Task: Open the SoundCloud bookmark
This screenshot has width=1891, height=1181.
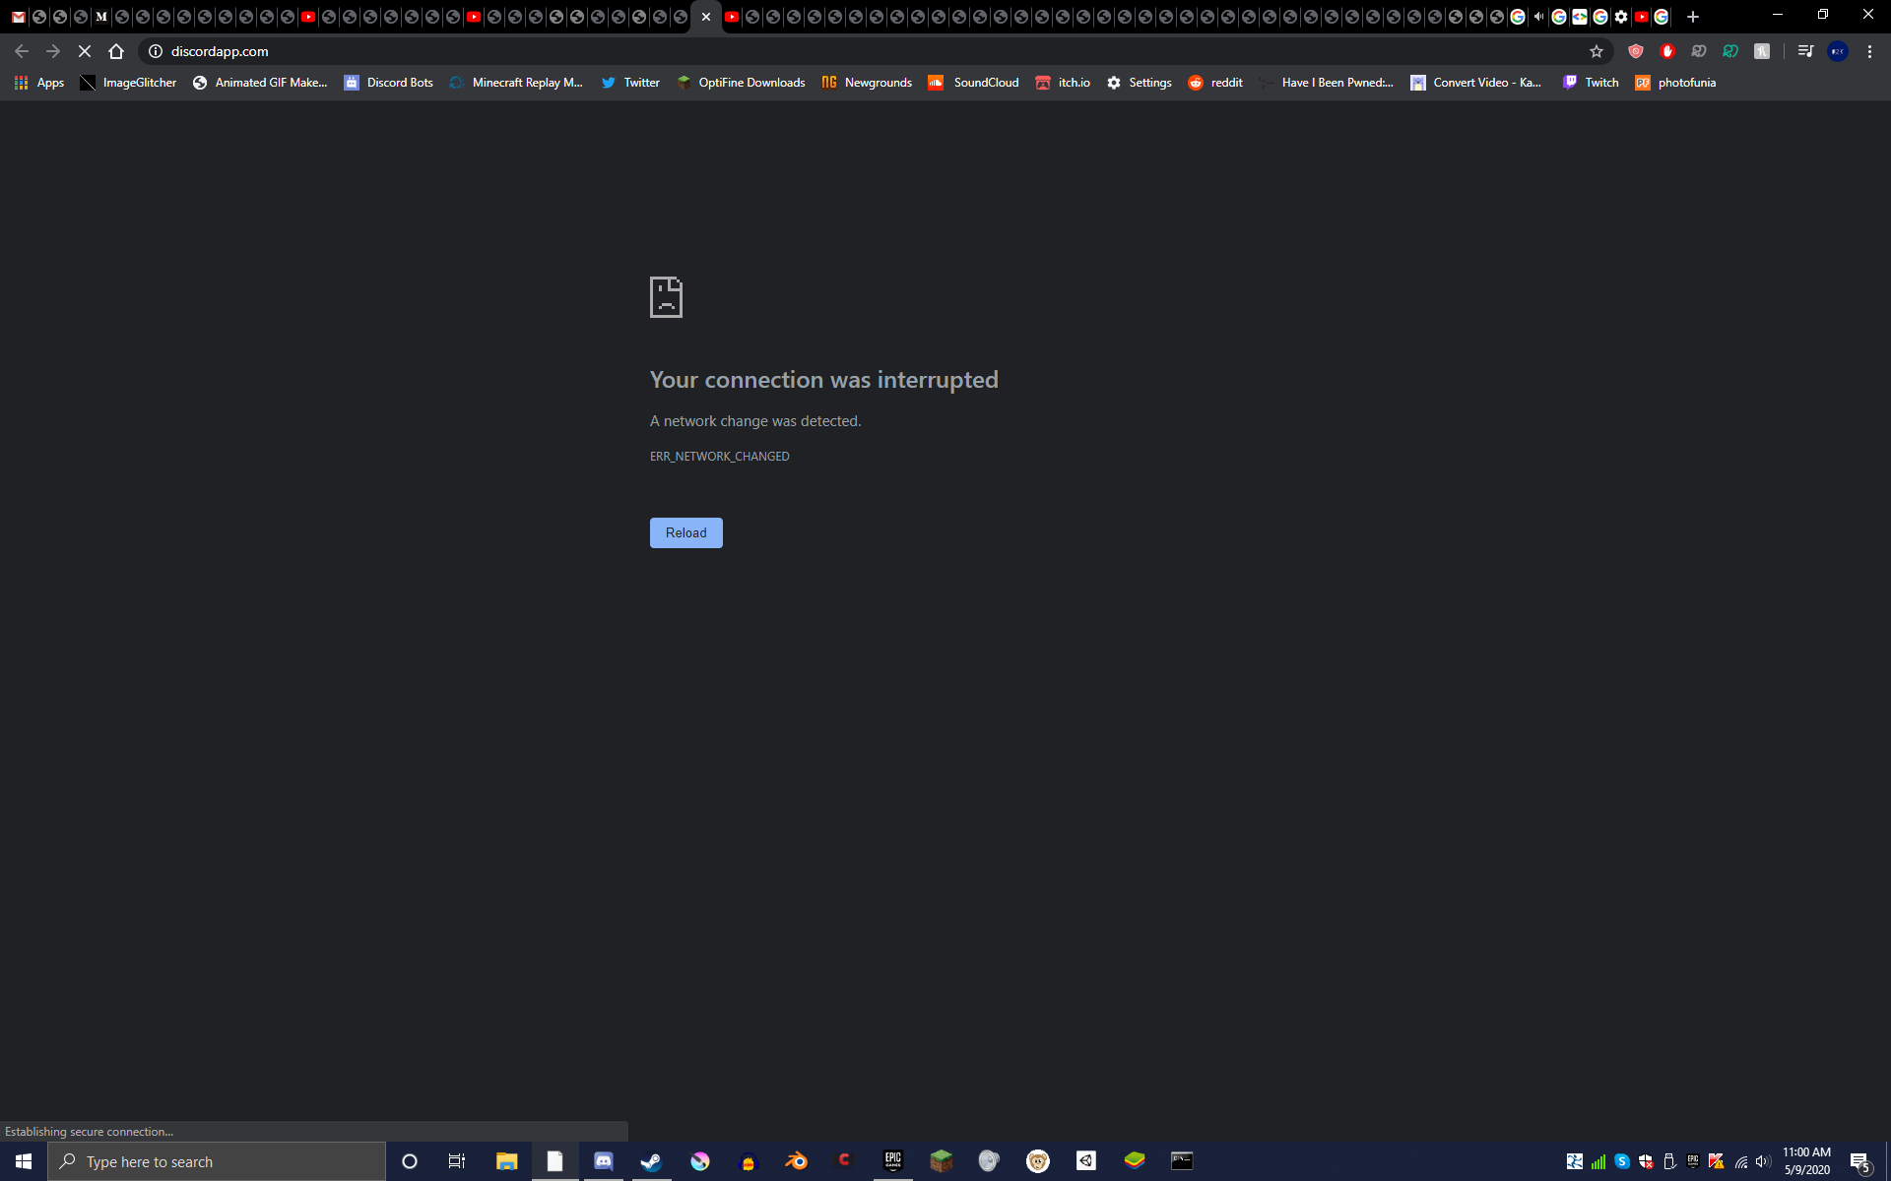Action: (974, 83)
